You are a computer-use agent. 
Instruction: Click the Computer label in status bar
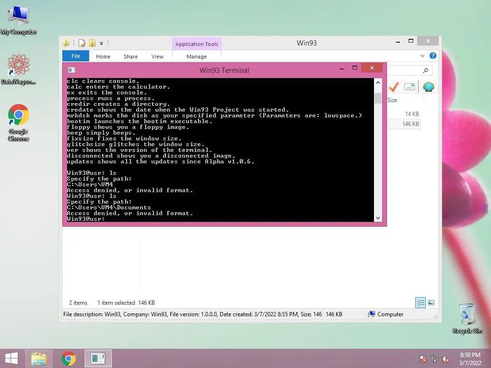tap(390, 314)
